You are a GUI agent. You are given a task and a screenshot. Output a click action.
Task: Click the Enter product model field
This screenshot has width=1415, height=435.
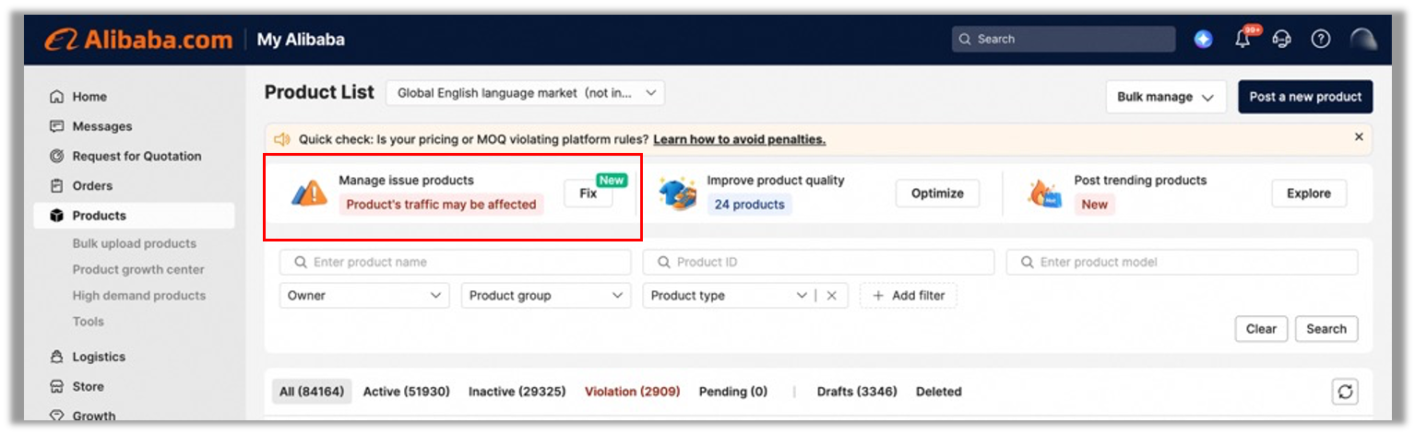click(1183, 262)
